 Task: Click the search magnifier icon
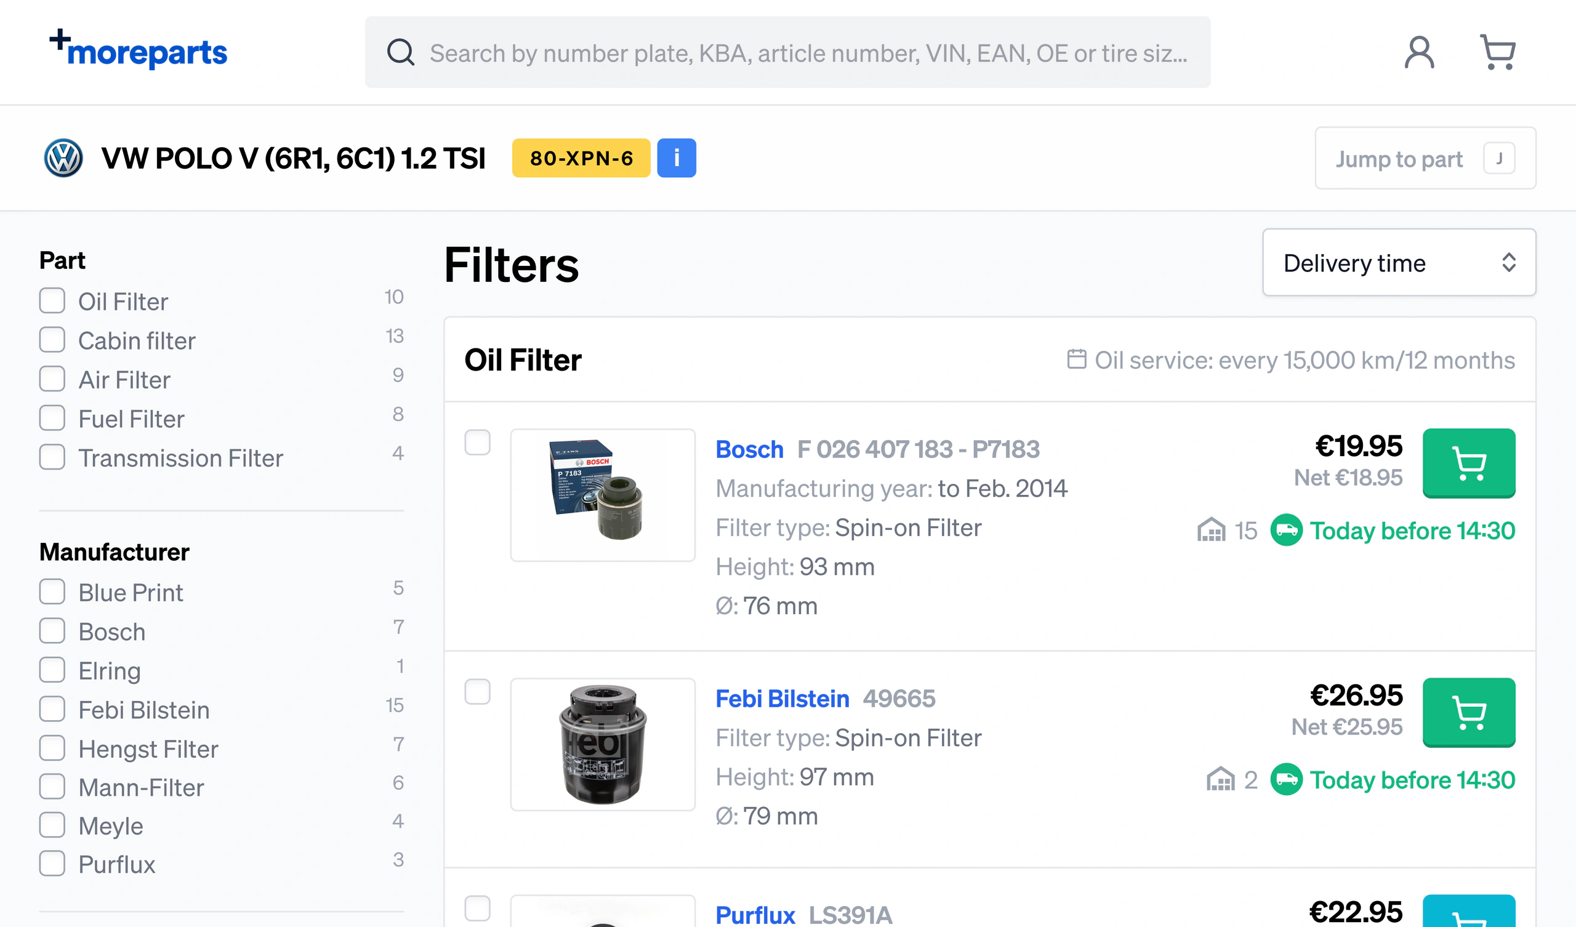click(x=400, y=52)
